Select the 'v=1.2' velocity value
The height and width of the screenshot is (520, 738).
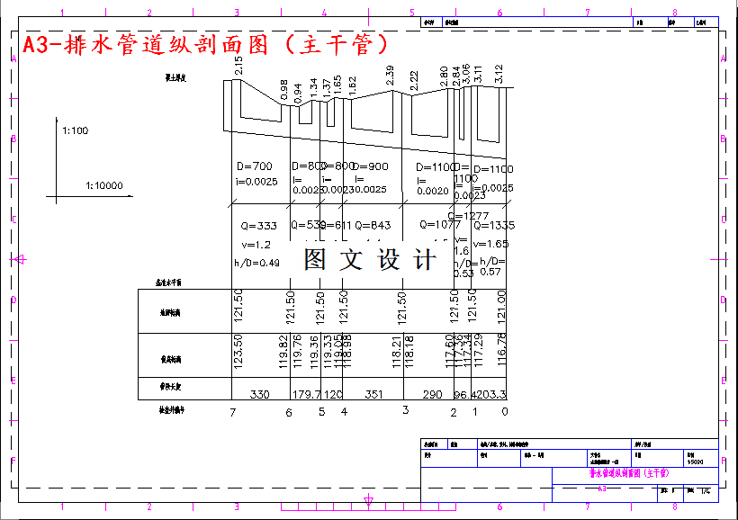pos(256,245)
